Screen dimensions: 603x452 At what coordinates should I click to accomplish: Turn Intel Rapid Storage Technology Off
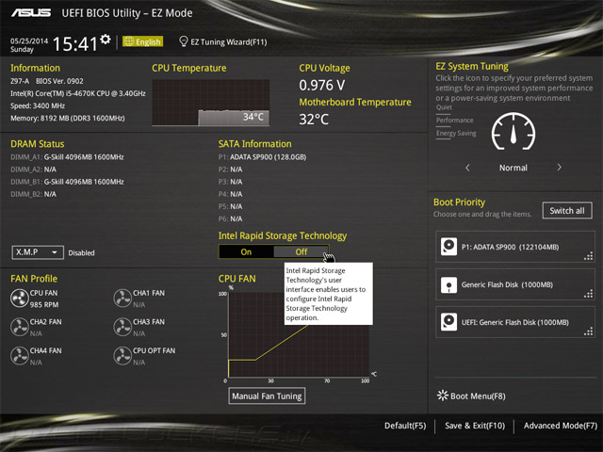(301, 251)
